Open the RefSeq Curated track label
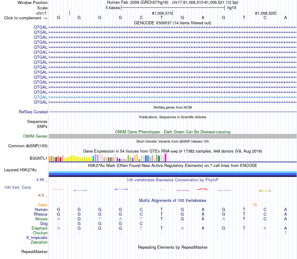297x259 pixels. 33,112
